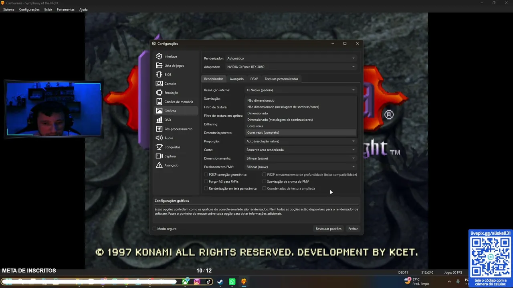Select the plain Cores reais option

(301, 126)
